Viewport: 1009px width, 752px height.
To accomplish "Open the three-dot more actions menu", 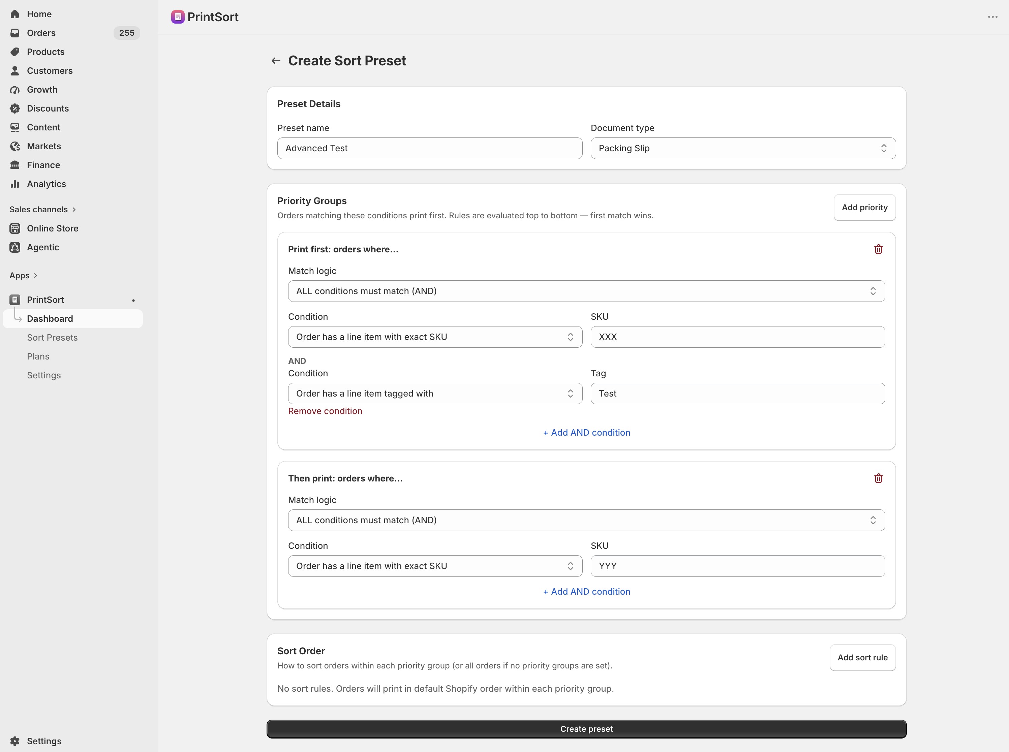I will tap(992, 17).
